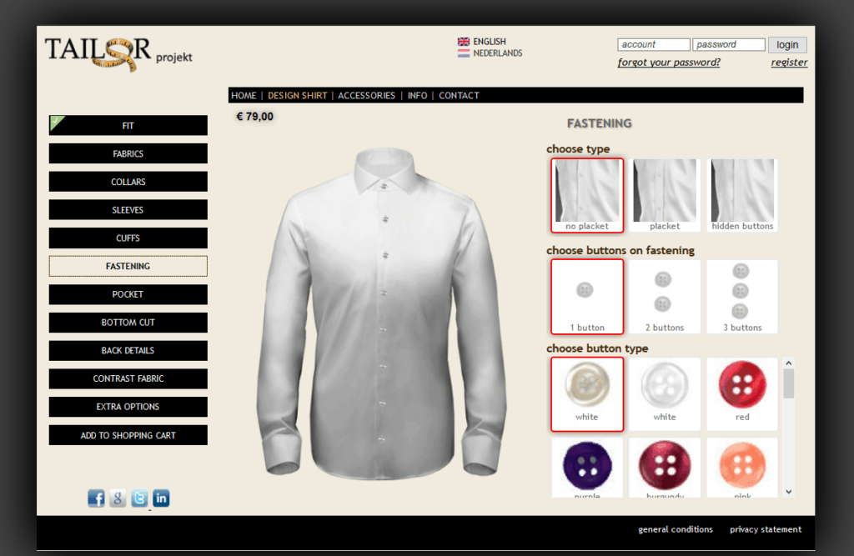The height and width of the screenshot is (556, 854).
Task: Open the COLLARS section
Action: 128,182
